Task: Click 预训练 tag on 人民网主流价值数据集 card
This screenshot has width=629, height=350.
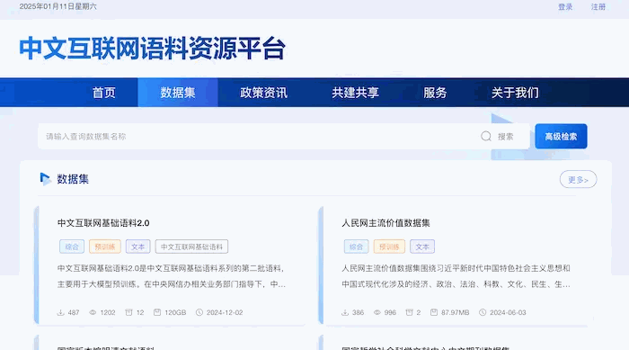Action: coord(389,247)
